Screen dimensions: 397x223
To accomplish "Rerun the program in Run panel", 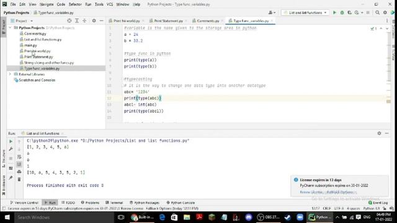I will (x=11, y=141).
